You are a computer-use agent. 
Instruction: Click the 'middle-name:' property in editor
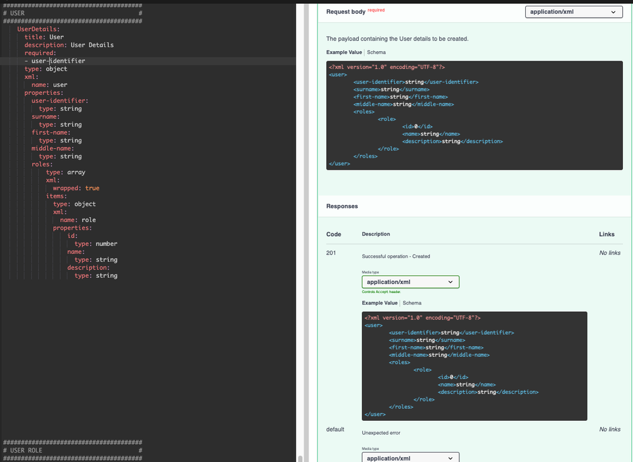pyautogui.click(x=53, y=148)
